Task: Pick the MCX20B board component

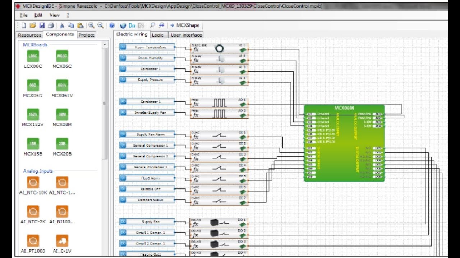Action: click(x=62, y=147)
